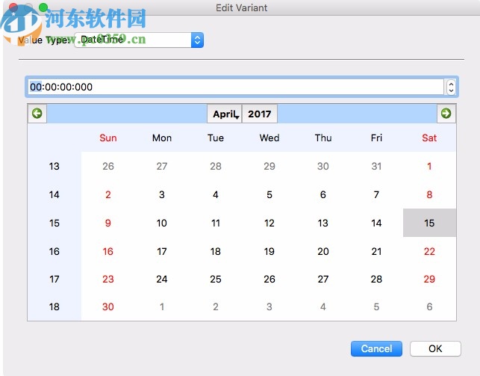Click week number 13 label
Image resolution: width=480 pixels, height=376 pixels.
54,167
